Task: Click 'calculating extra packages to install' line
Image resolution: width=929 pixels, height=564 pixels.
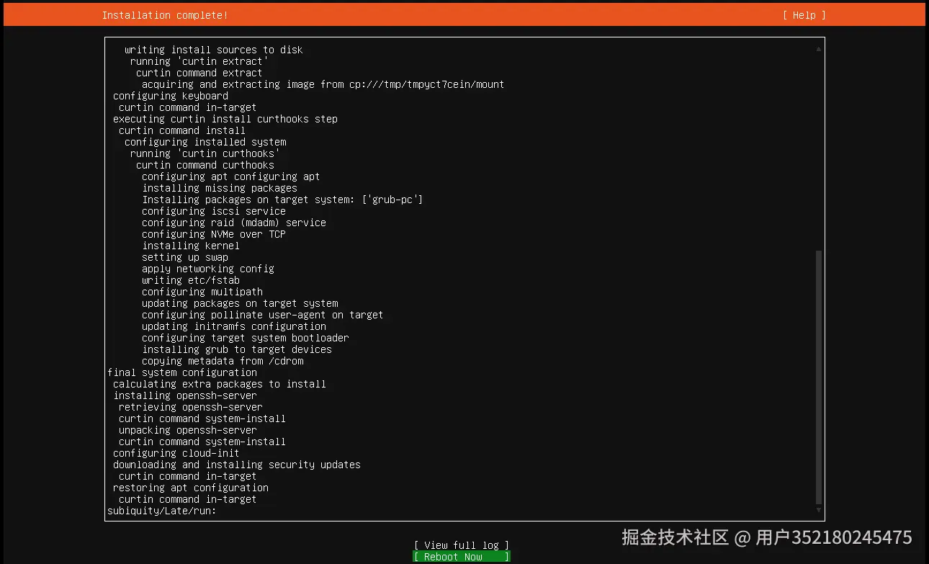Action: point(220,384)
